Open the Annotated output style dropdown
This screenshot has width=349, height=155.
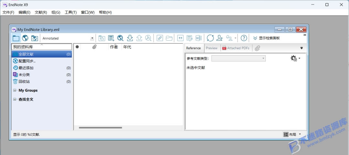(x=92, y=38)
